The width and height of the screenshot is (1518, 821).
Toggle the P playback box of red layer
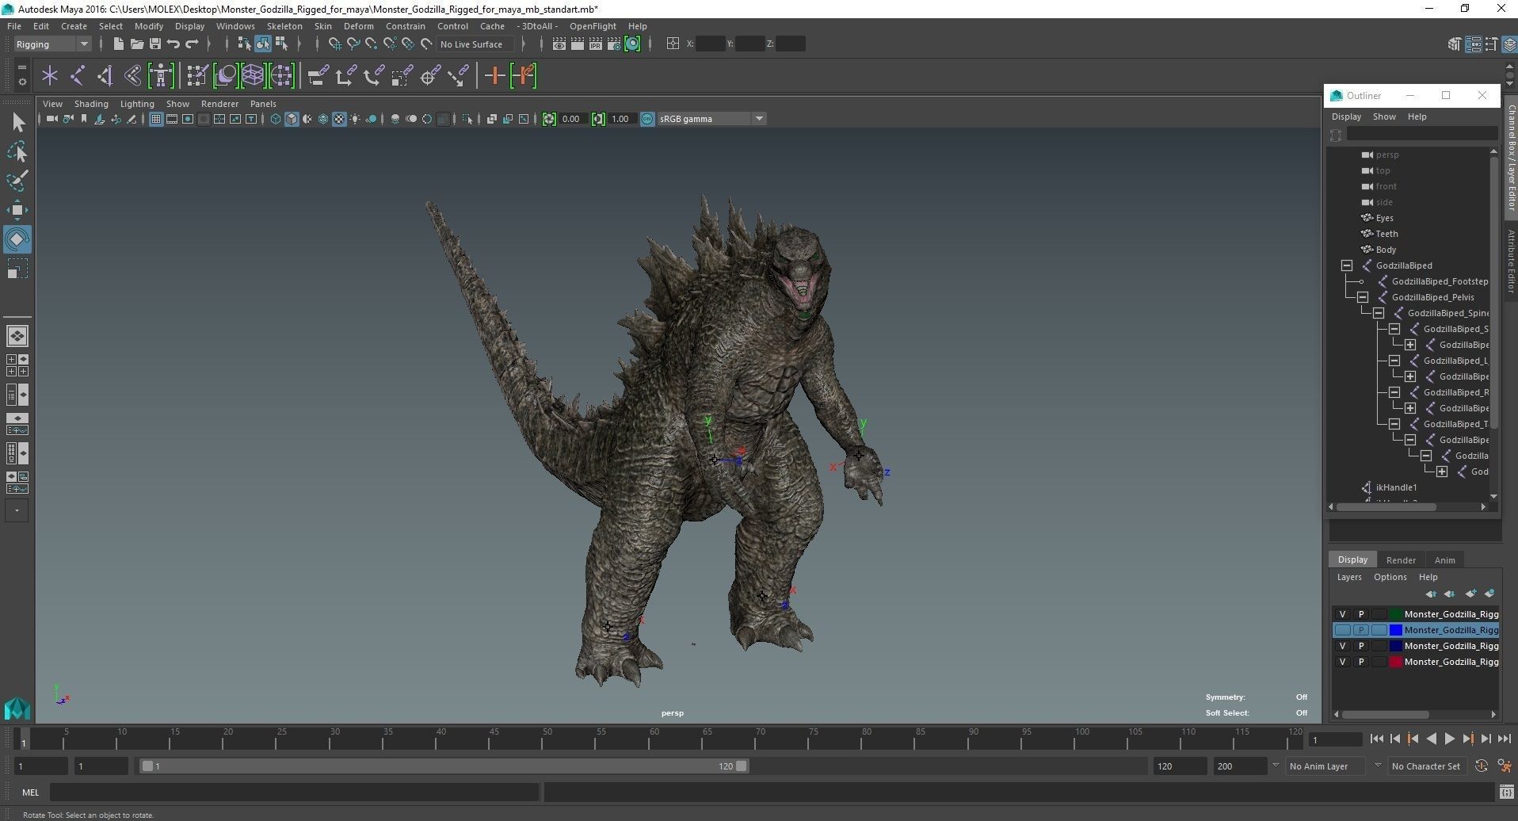(x=1361, y=662)
